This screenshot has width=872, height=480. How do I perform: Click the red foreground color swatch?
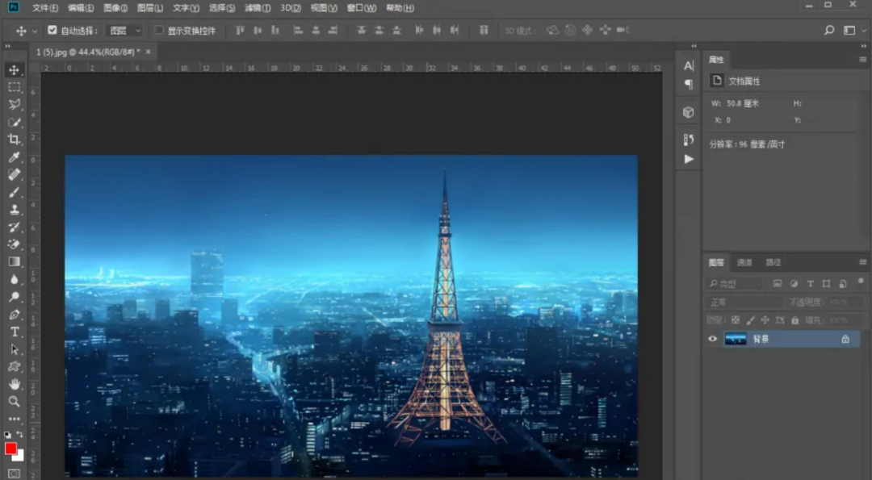click(x=10, y=449)
